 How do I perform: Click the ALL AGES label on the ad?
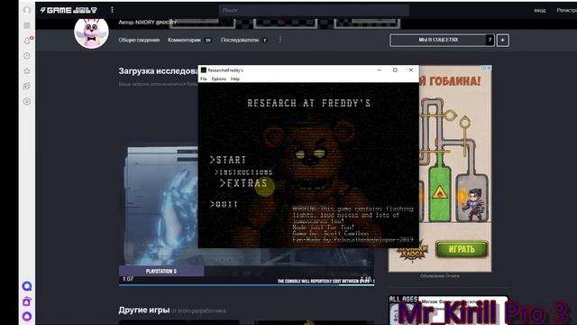[x=403, y=299]
